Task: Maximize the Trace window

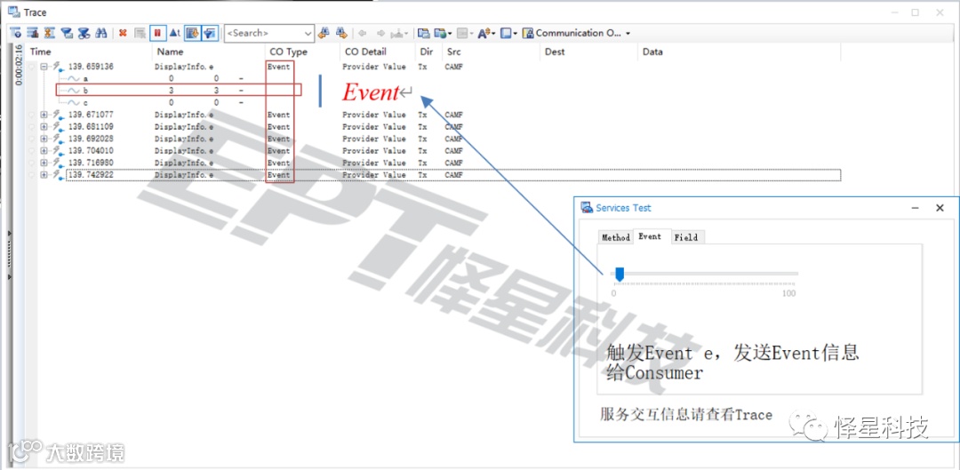Action: coord(916,12)
